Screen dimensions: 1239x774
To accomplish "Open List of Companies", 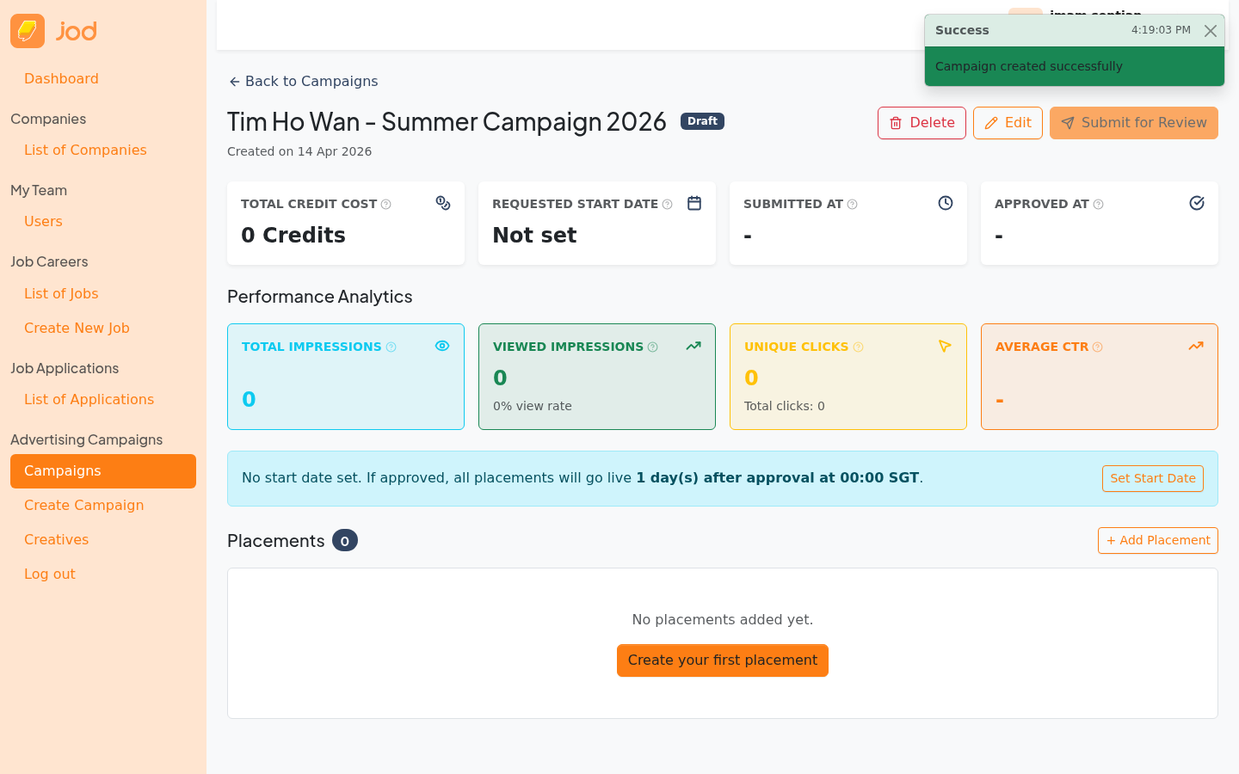I will pos(85,150).
